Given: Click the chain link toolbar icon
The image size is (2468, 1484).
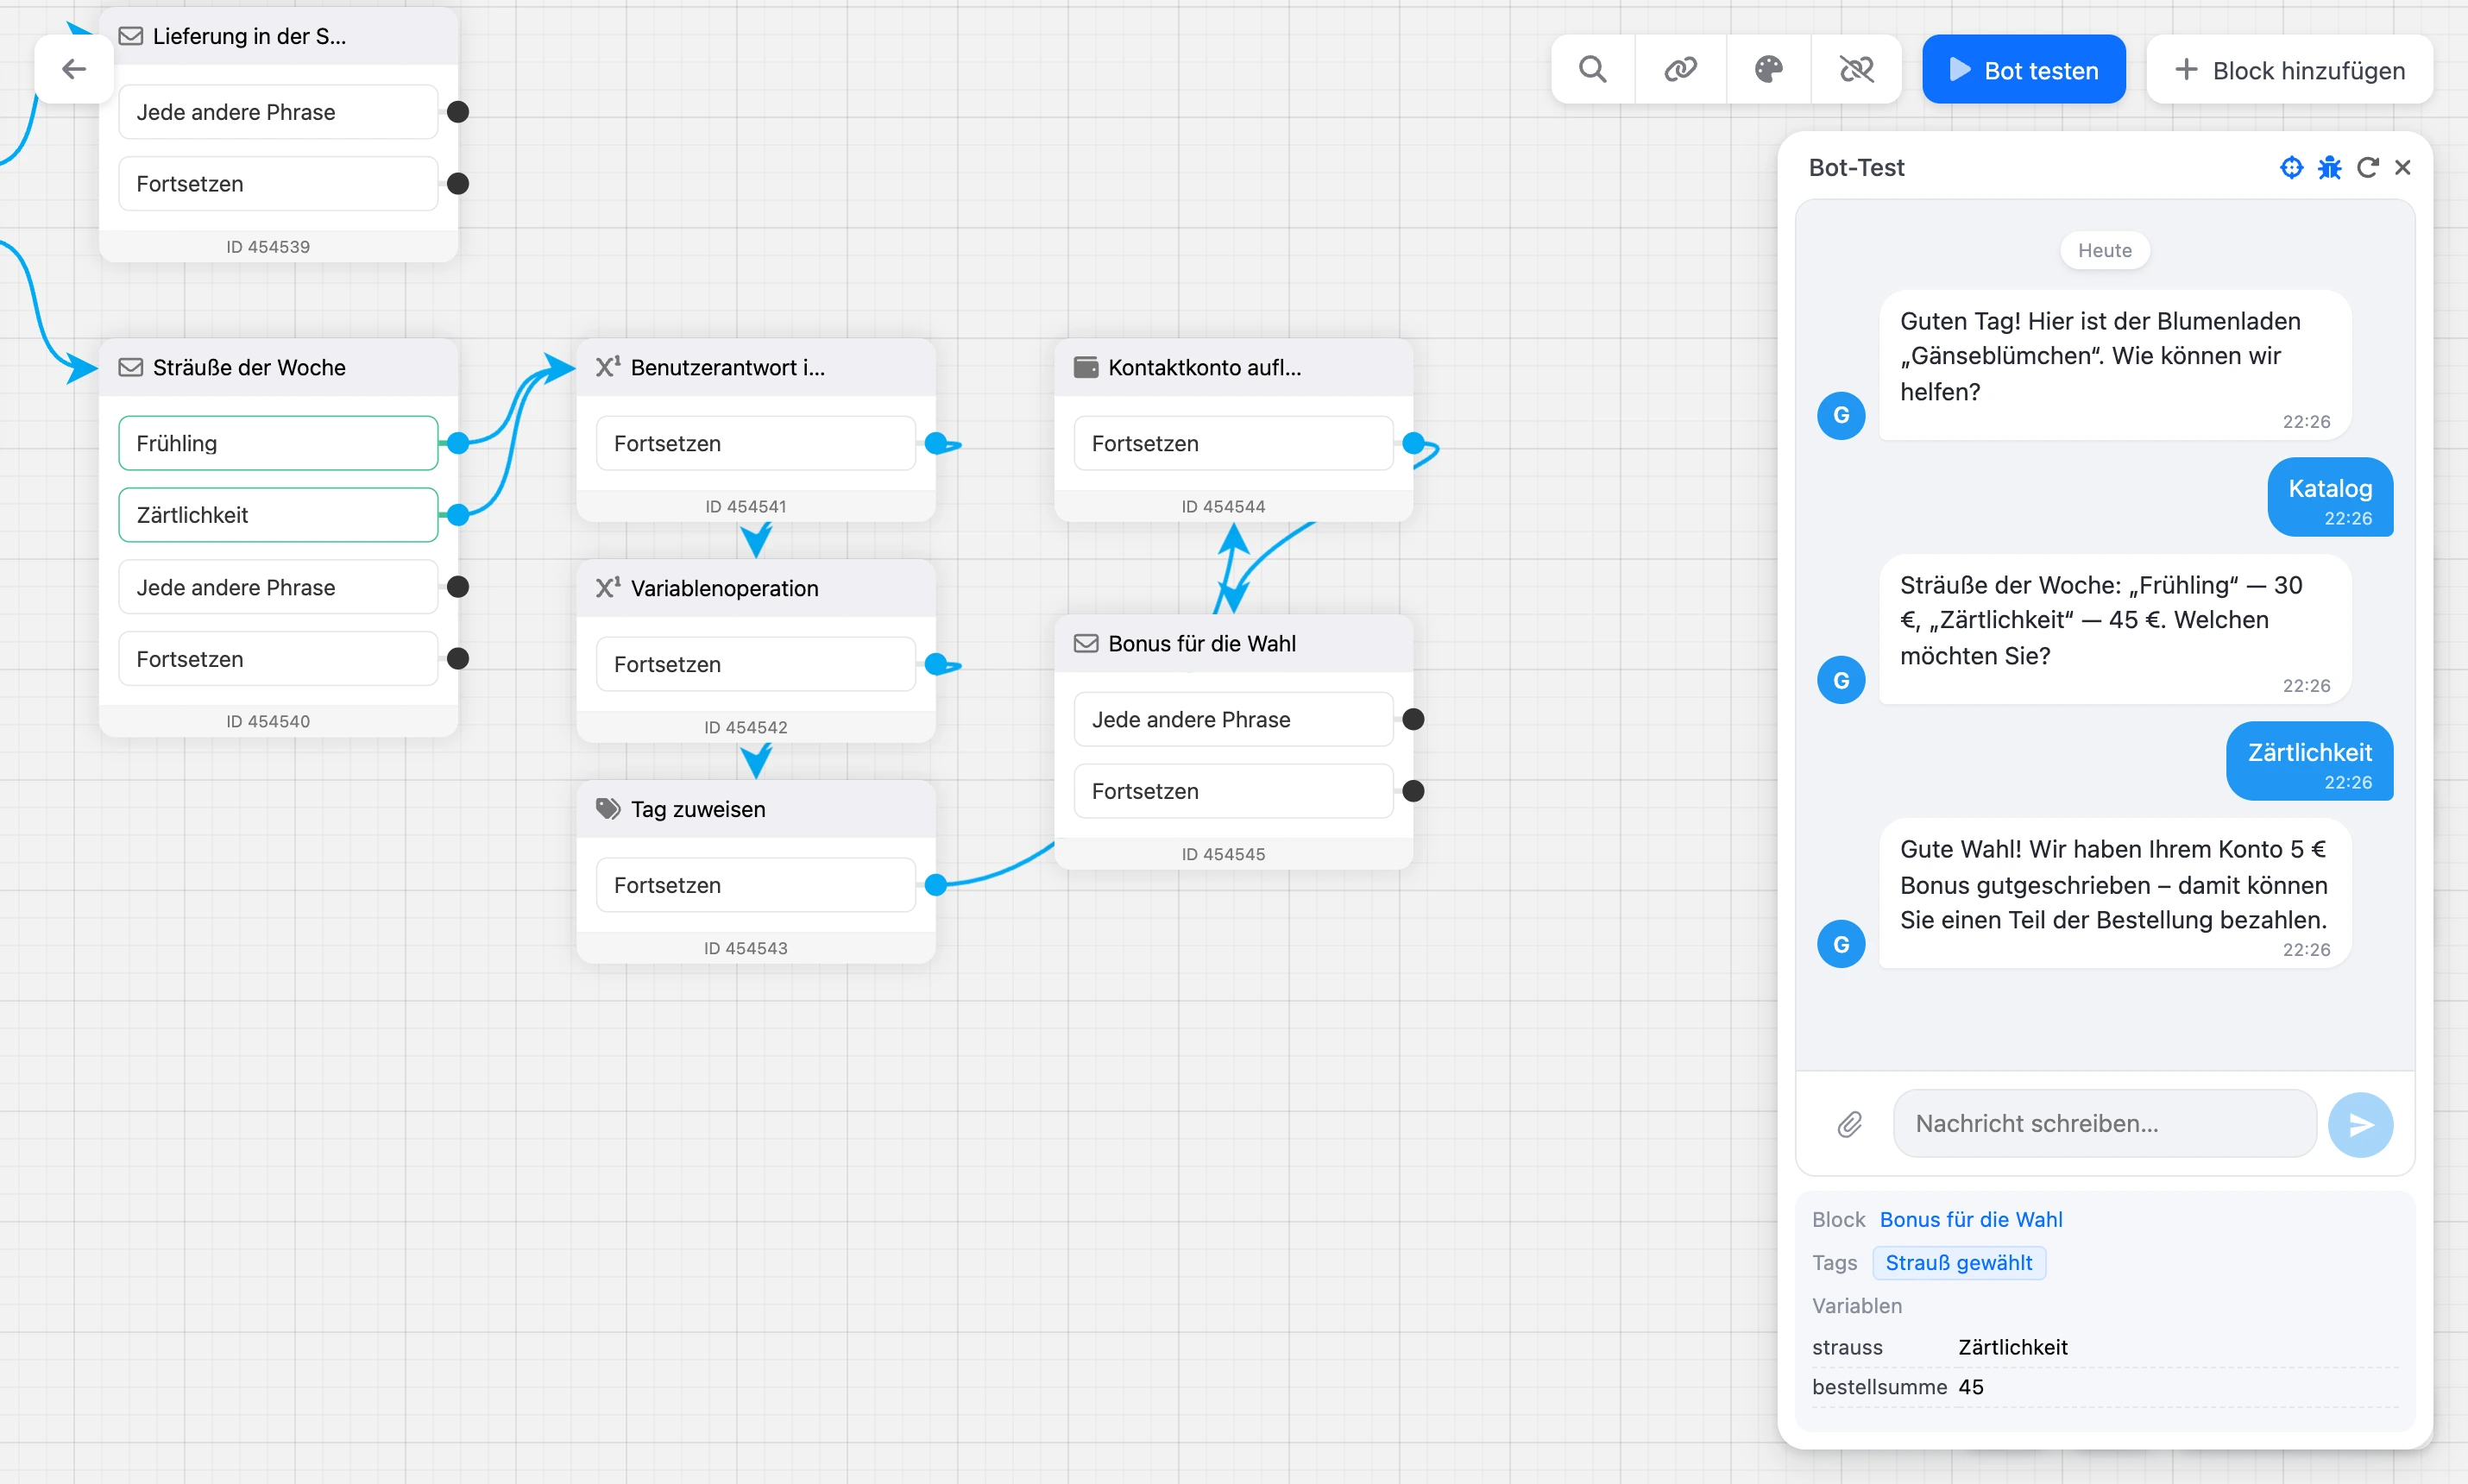Looking at the screenshot, I should (1680, 69).
